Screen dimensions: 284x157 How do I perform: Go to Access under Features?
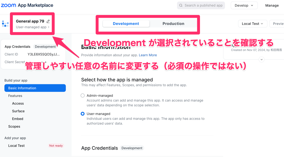[18, 103]
